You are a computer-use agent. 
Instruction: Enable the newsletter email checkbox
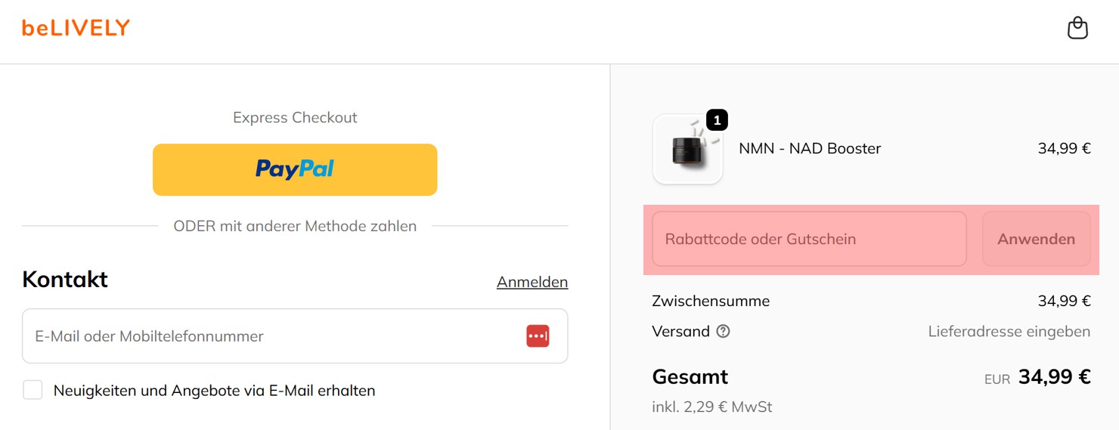click(33, 390)
